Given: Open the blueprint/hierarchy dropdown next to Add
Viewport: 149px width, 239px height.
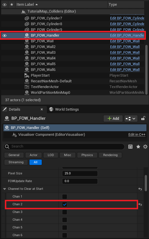Looking at the screenshot, I should pos(131,118).
